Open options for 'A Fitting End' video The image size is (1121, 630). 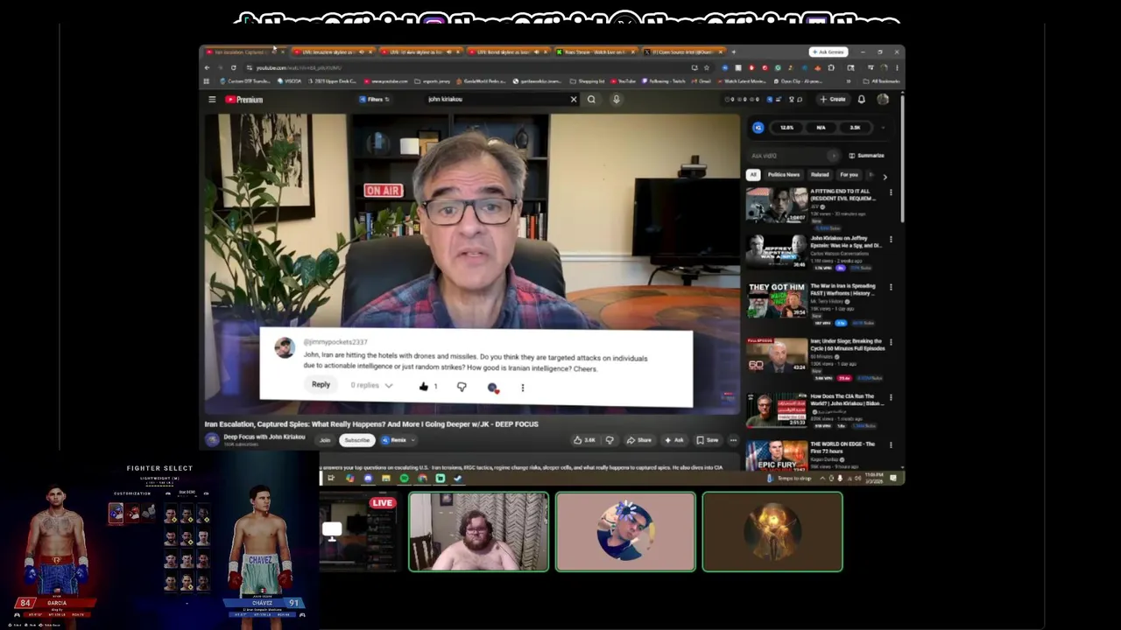pyautogui.click(x=891, y=192)
